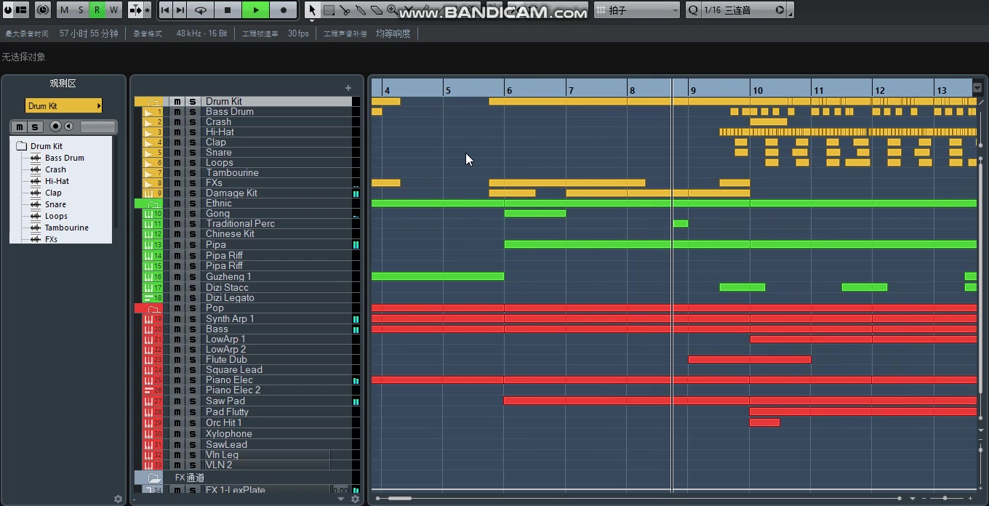Toggle global Write automation W button
The image size is (989, 506).
pyautogui.click(x=113, y=10)
